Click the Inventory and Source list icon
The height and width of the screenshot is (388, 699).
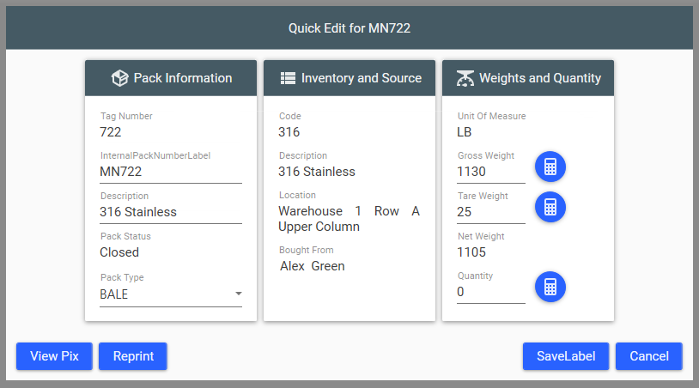(x=288, y=78)
